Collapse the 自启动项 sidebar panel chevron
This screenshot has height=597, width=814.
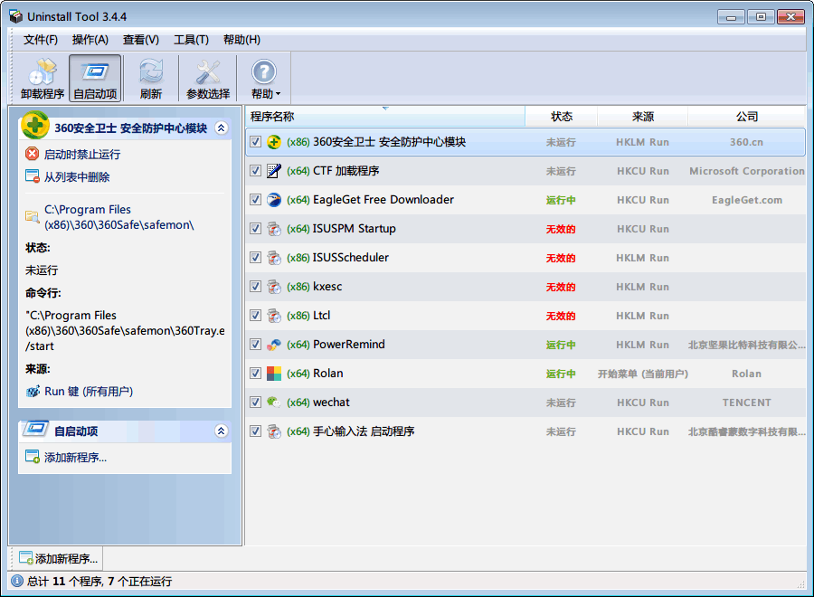coord(222,431)
